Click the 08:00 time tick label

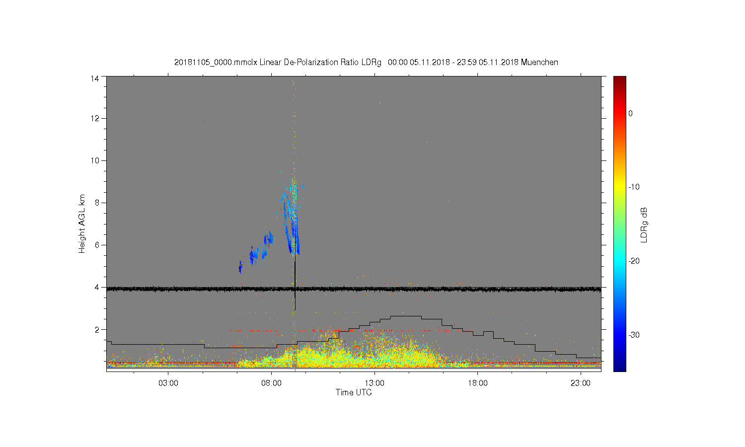(x=272, y=383)
